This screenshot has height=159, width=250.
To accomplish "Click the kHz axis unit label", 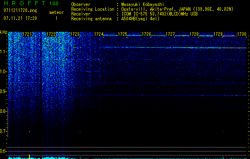I will (x=4, y=33).
